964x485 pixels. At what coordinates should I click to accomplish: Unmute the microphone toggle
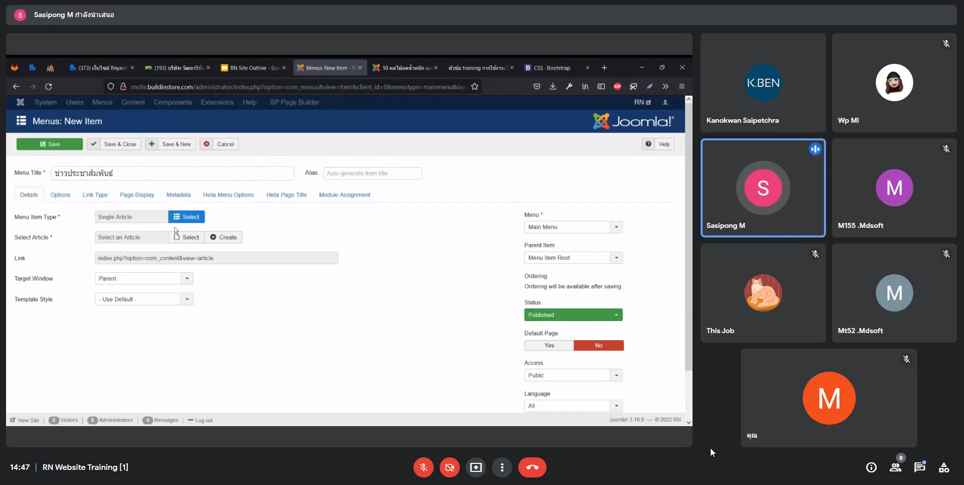click(423, 467)
